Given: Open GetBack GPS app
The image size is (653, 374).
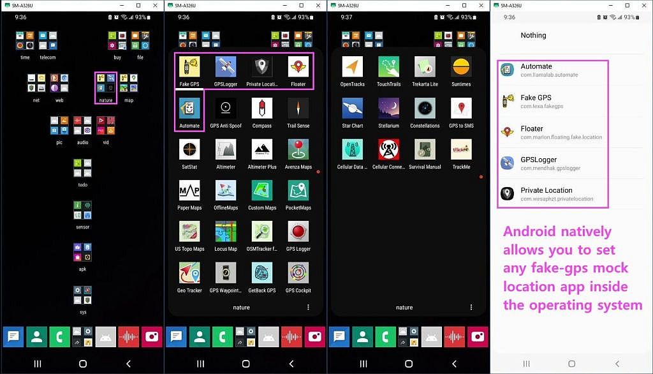Looking at the screenshot, I should coord(261,273).
